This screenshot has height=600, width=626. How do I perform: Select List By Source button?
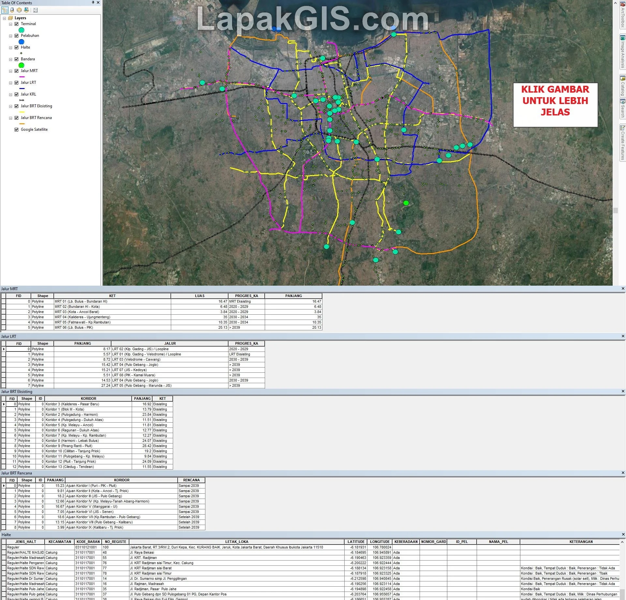click(12, 10)
